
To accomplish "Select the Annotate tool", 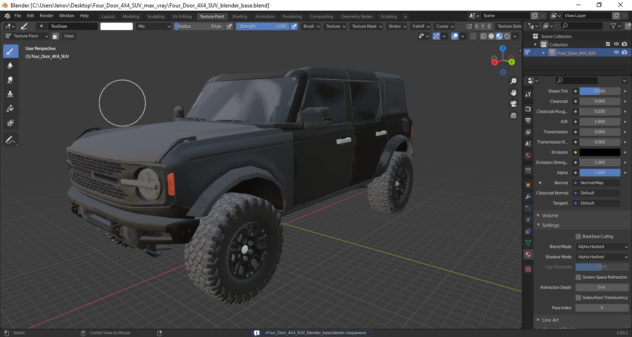I will click(x=11, y=139).
